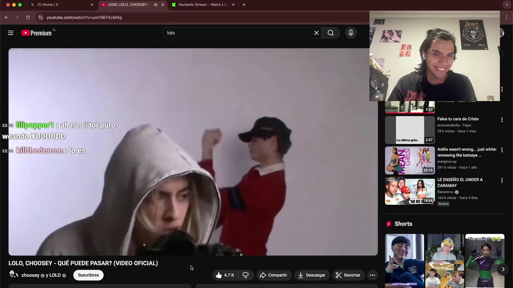The width and height of the screenshot is (513, 288).
Task: Switch to the Home / X tab
Action: pos(48,5)
